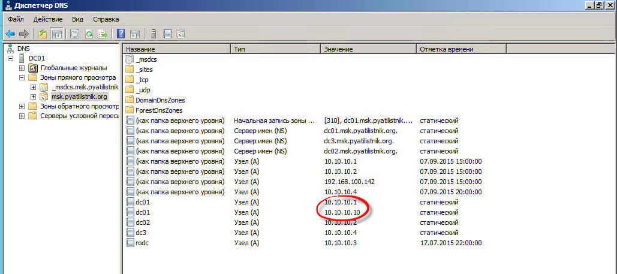Viewport: 617px width, 274px height.
Task: Open the ForestDnsZones folder
Action: [159, 110]
